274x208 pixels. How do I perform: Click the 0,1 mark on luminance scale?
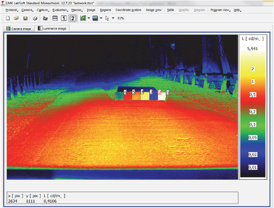pos(253,125)
